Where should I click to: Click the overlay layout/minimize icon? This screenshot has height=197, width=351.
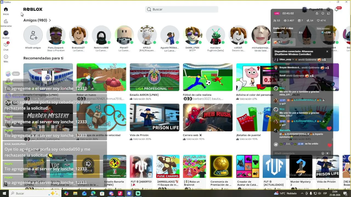(329, 13)
